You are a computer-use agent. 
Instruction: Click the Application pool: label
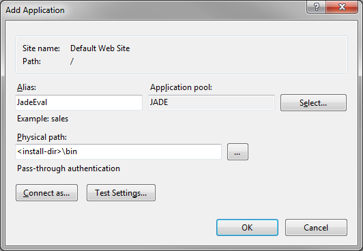click(x=181, y=87)
